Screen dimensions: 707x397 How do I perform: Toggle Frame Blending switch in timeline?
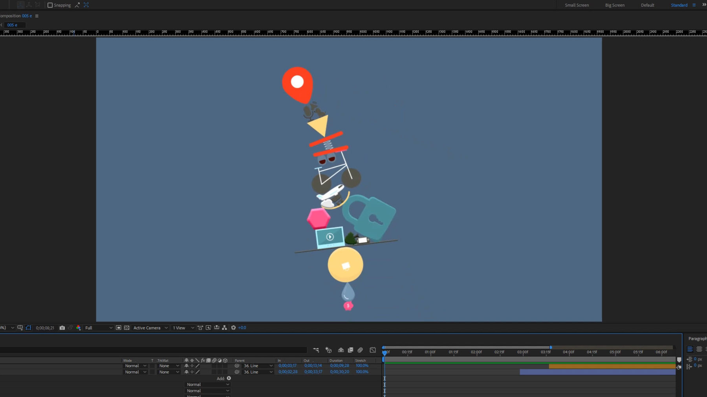click(x=350, y=350)
